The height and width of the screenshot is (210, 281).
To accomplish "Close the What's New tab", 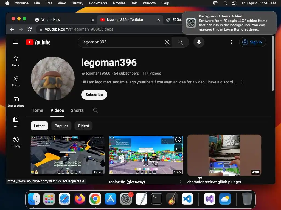I will 93,20.
